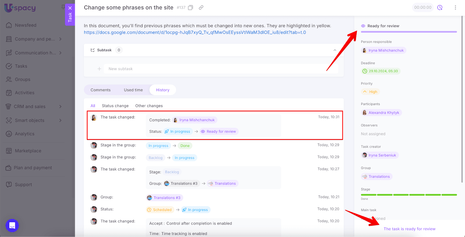Open Newsfeed from the sidebar
This screenshot has width=465, height=237.
pos(26,25)
